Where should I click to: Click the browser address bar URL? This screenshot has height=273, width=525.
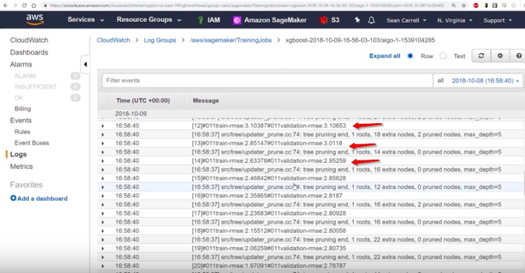(247, 6)
